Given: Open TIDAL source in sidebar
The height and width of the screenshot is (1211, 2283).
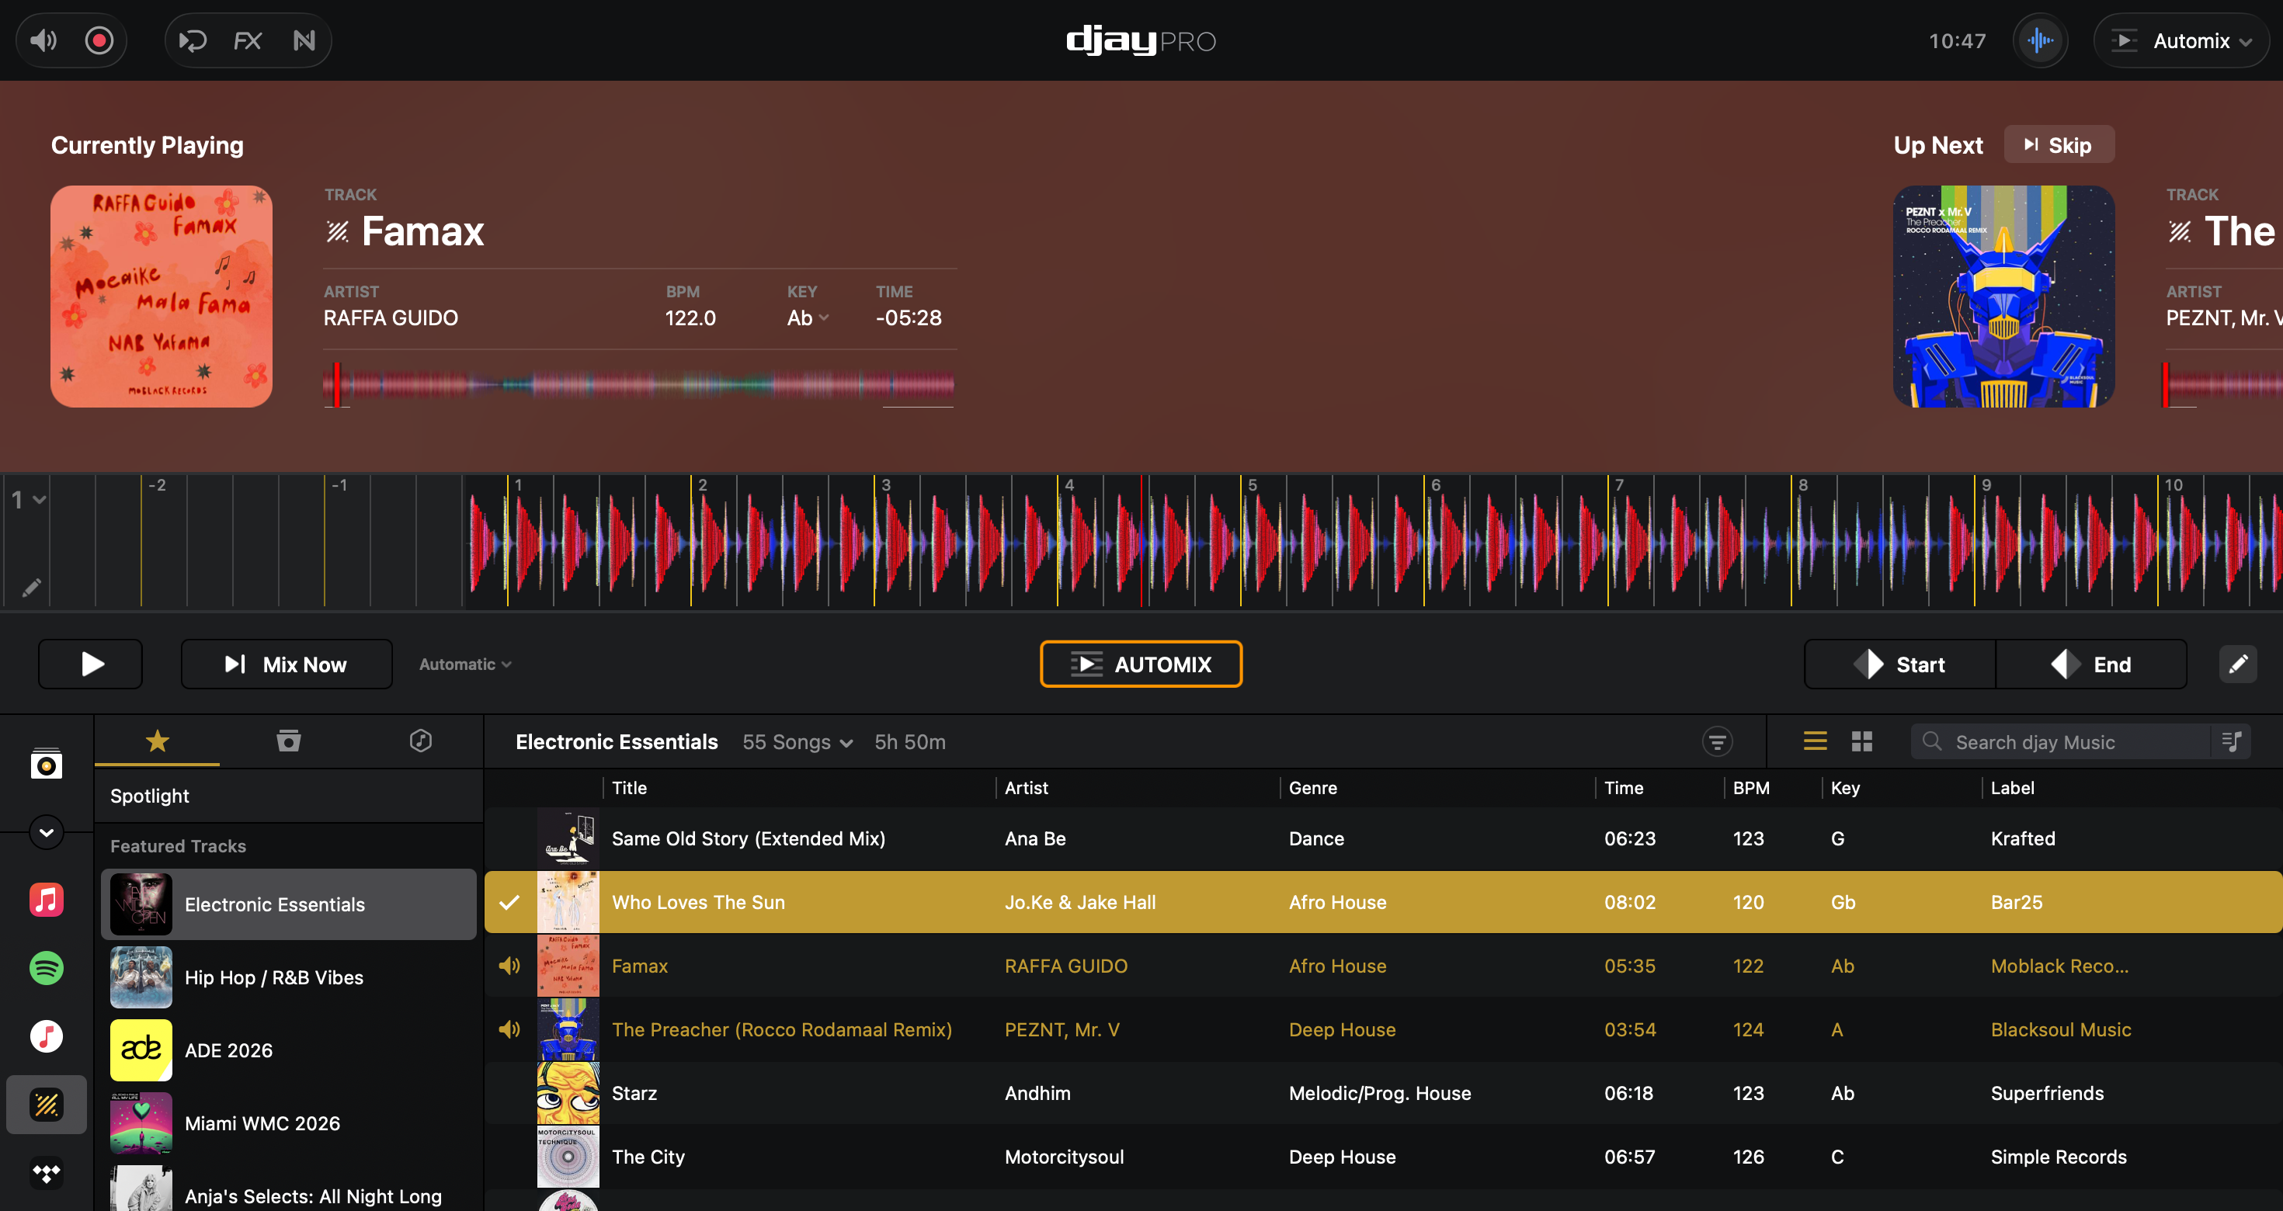Looking at the screenshot, I should pos(46,1173).
